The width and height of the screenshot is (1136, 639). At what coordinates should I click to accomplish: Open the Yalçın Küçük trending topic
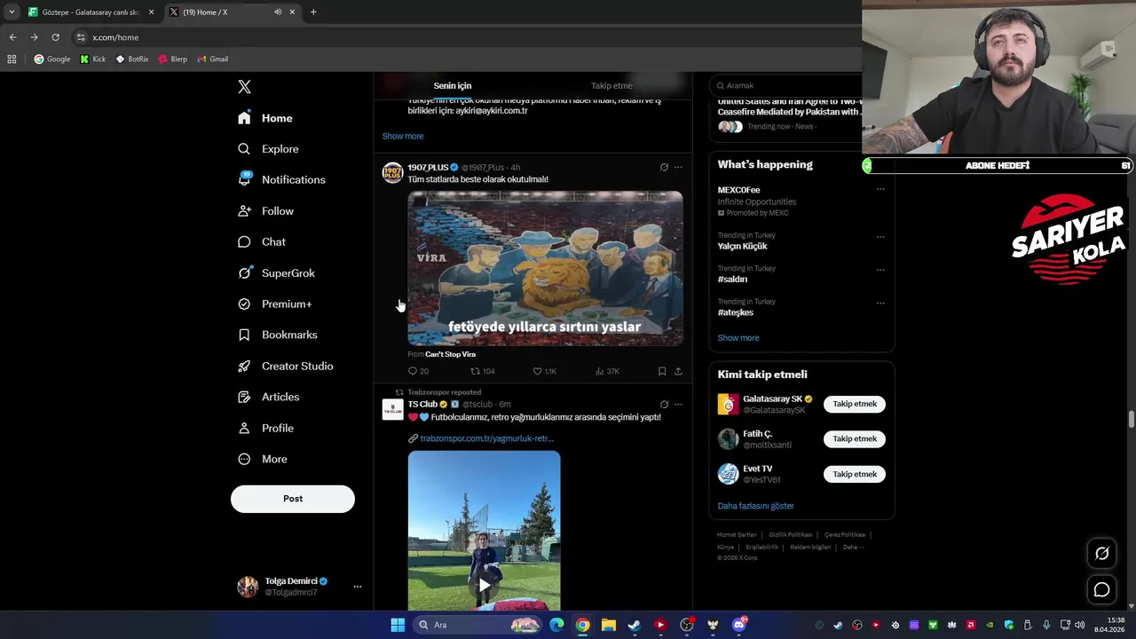coord(742,246)
